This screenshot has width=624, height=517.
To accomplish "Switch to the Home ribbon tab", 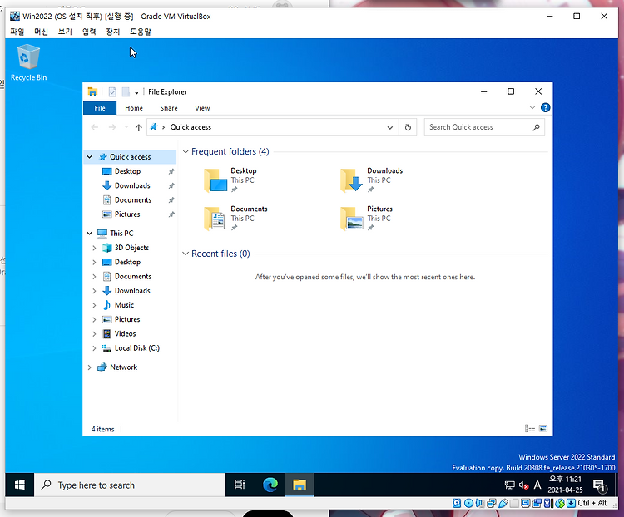I will [134, 108].
